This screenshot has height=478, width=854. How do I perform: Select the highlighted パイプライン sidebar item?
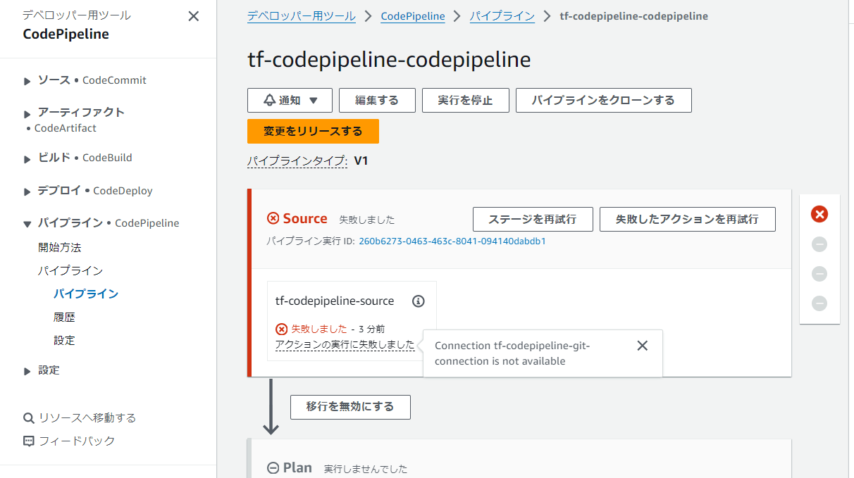click(x=86, y=294)
